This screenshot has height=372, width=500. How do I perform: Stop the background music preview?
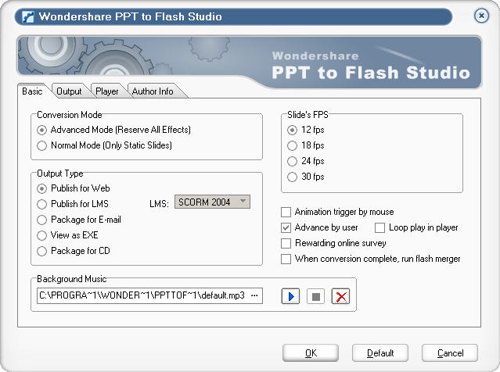tap(315, 296)
